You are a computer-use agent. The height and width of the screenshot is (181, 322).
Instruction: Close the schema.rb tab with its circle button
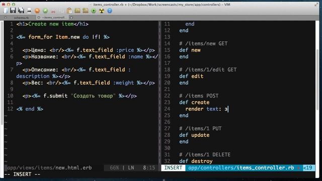[6, 18]
